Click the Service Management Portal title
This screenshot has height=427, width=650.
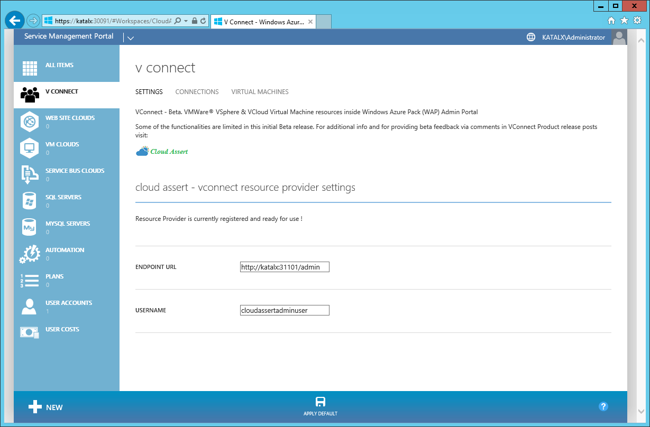pyautogui.click(x=69, y=36)
